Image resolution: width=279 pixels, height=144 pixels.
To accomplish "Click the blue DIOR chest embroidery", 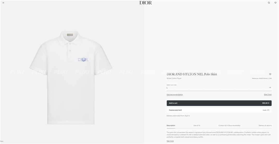I will 83,60.
